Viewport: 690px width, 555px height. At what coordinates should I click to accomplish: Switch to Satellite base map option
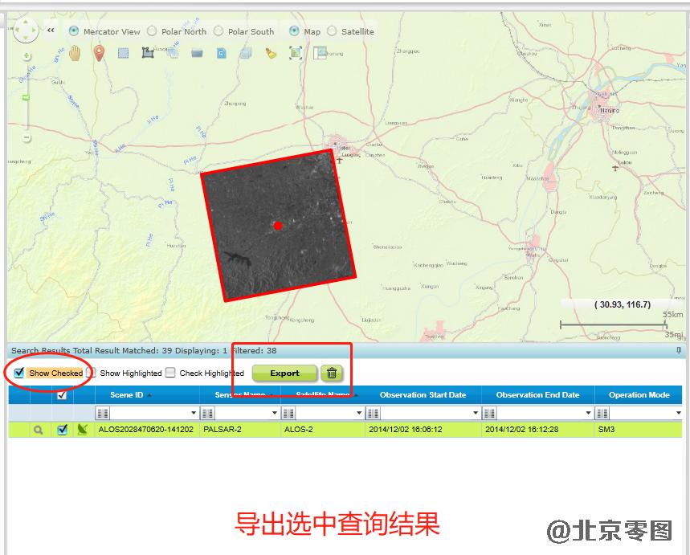[333, 31]
